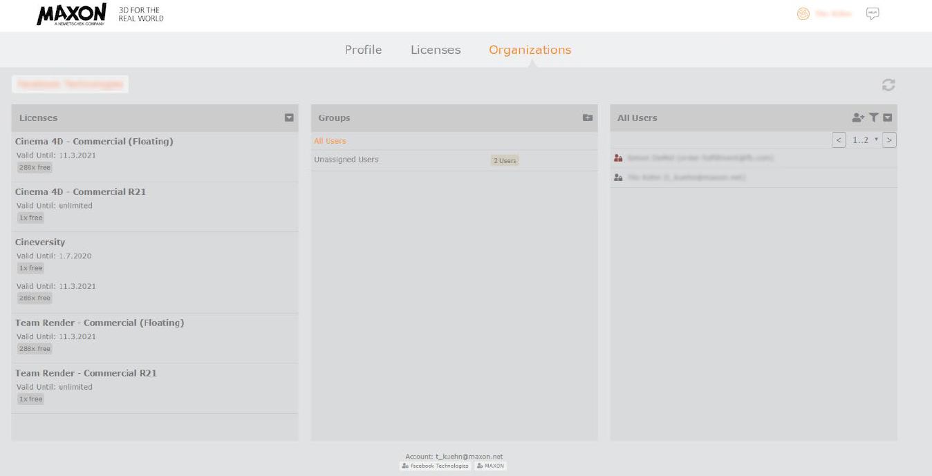932x476 pixels.
Task: Click 288x free badge under Team Render Floating
Action: [35, 349]
